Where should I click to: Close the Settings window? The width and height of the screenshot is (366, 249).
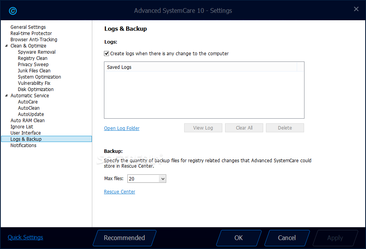click(356, 9)
